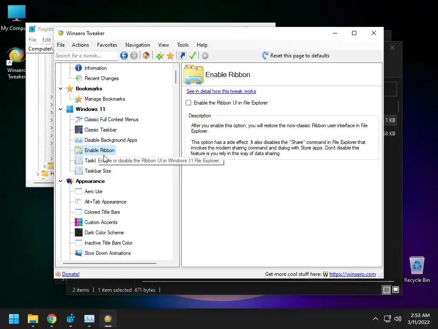This screenshot has width=438, height=329.
Task: Click the Search for a tweak field
Action: (x=86, y=56)
